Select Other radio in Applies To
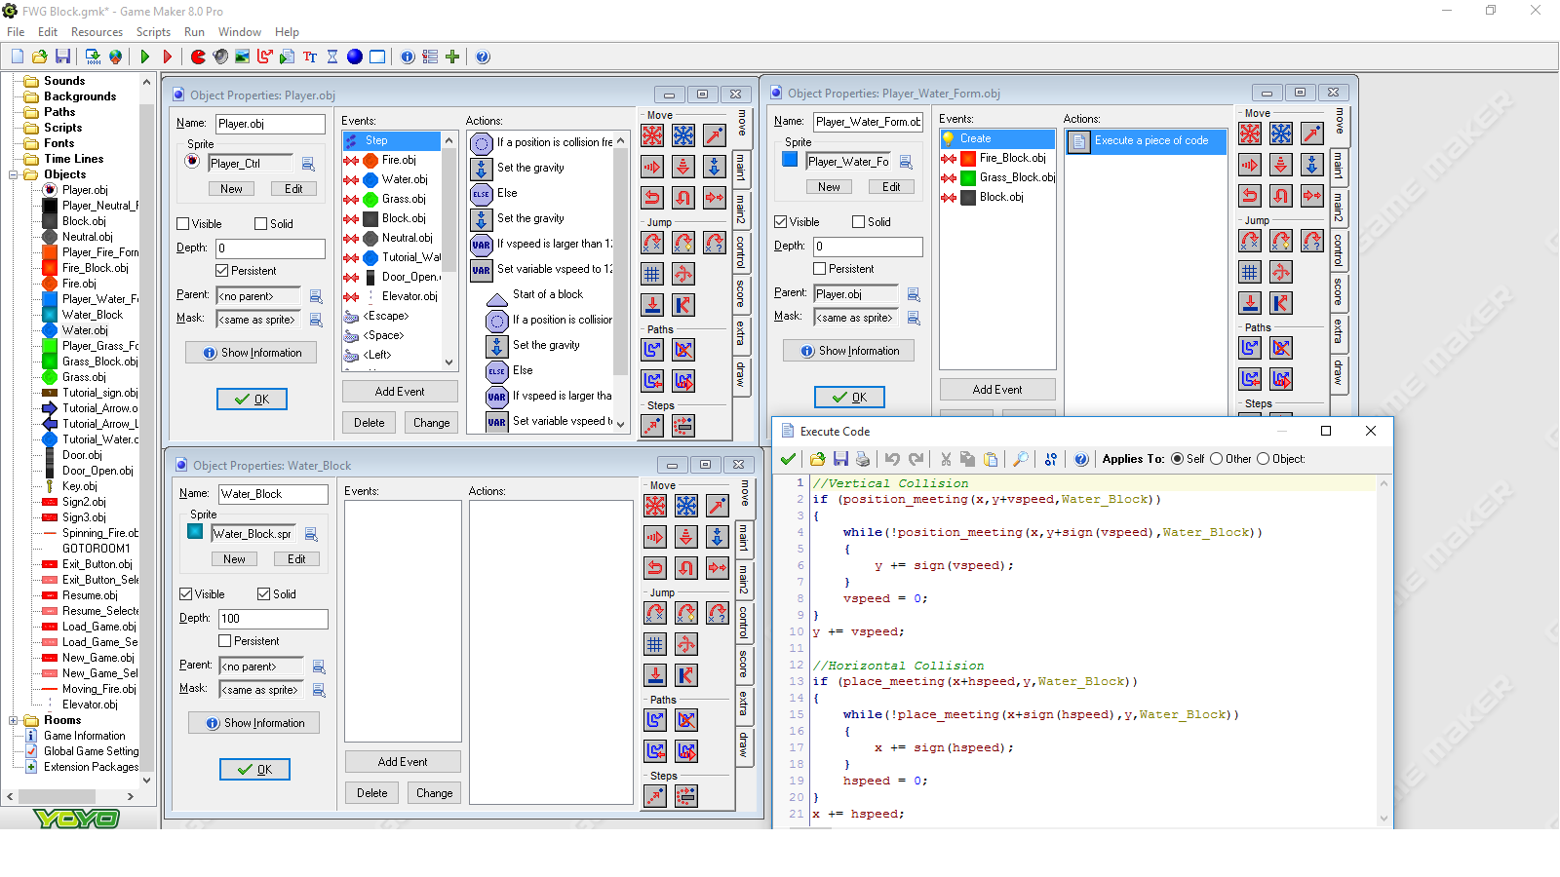 pos(1216,459)
